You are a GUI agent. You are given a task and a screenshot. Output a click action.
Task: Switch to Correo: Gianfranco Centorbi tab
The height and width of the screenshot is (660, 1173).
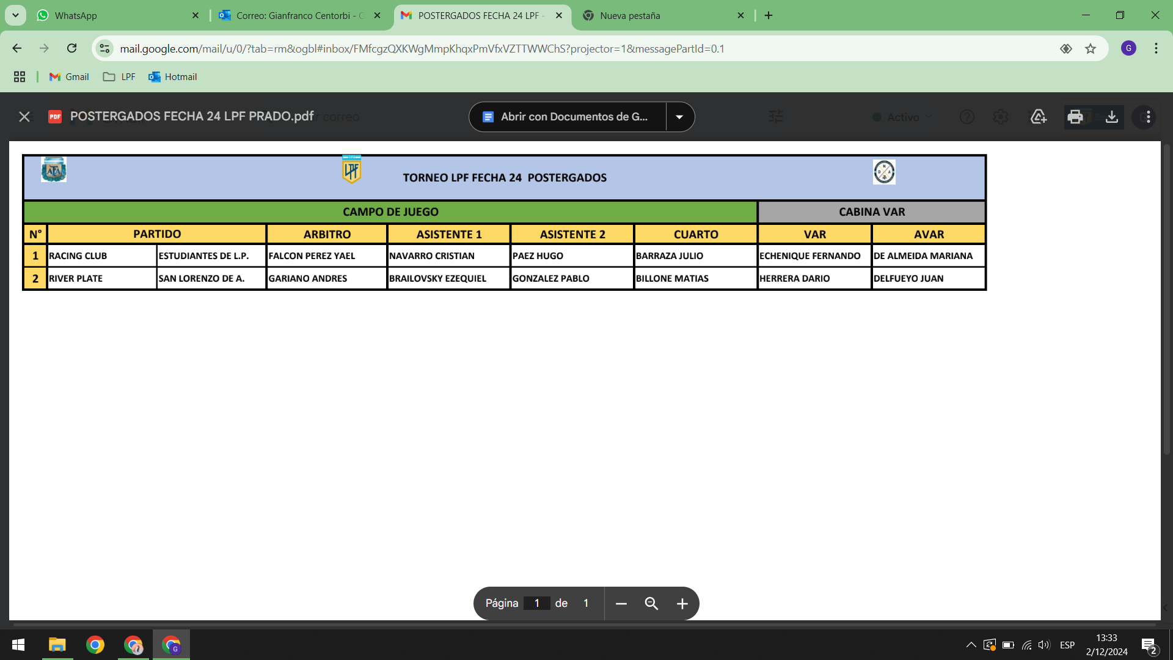pyautogui.click(x=299, y=15)
